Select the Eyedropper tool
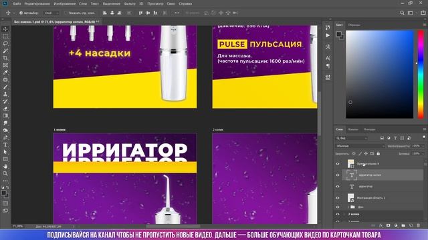This screenshot has width=428, height=240. [x=5, y=73]
